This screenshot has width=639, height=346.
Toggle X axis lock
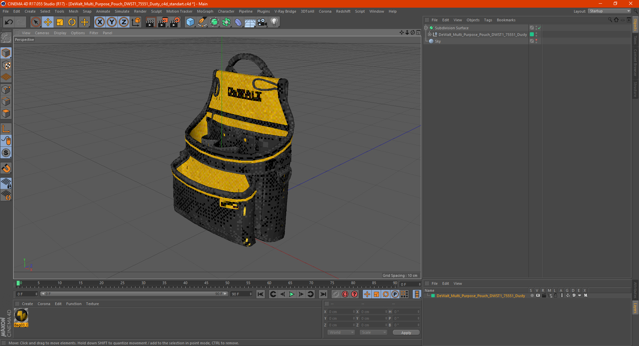pyautogui.click(x=100, y=22)
